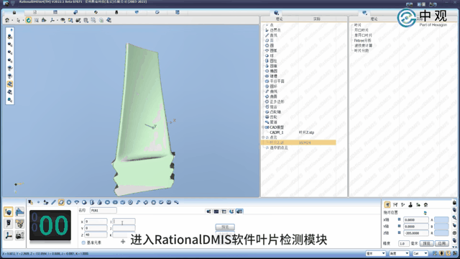The image size is (460, 259).
Task: Click the joystick icon in the machine position panel
Action: 410,204
